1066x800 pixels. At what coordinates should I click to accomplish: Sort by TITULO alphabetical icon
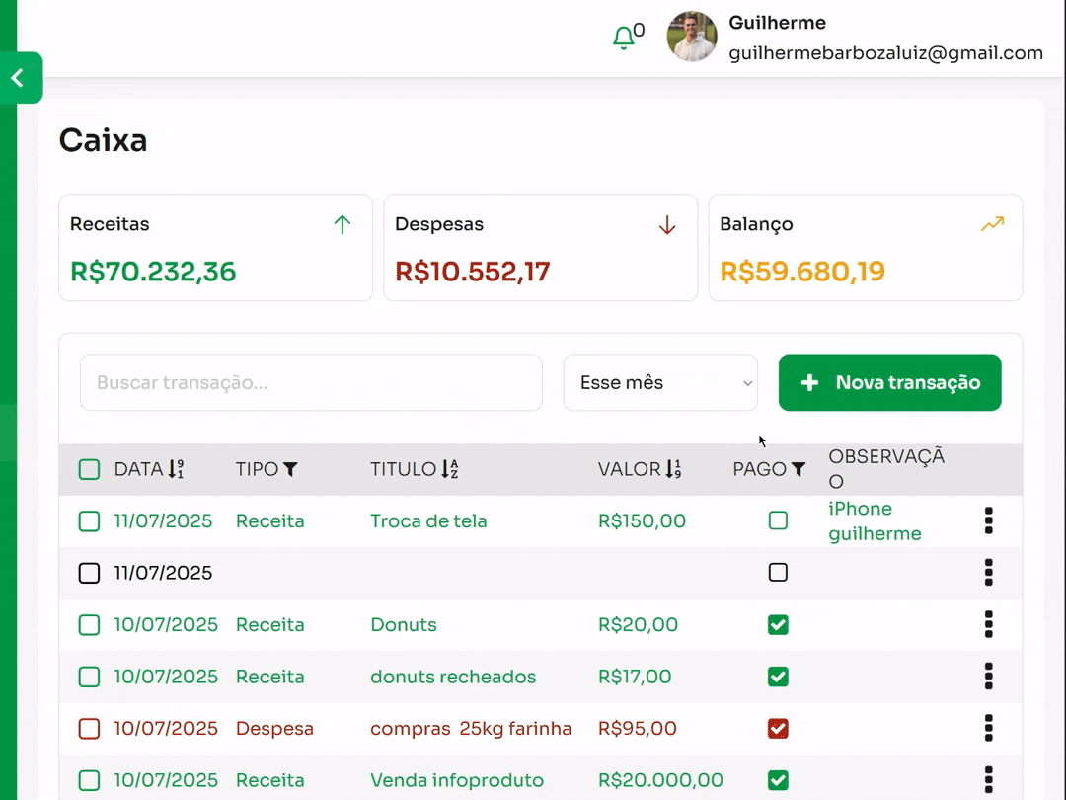pyautogui.click(x=449, y=469)
